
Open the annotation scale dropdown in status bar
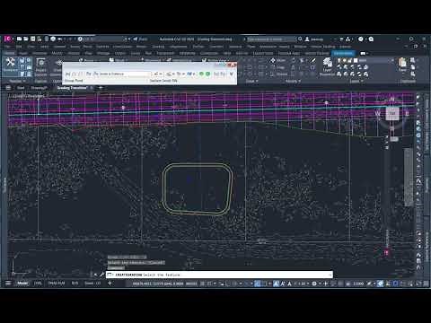pos(303,284)
